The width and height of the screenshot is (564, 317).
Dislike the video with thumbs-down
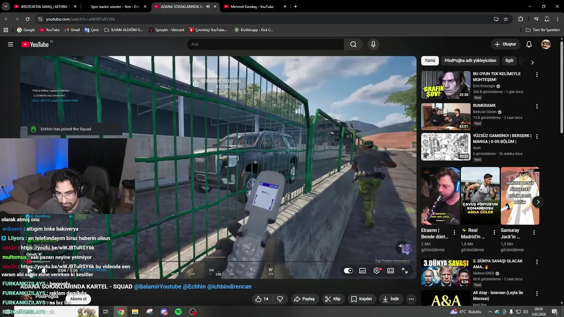[x=280, y=299]
